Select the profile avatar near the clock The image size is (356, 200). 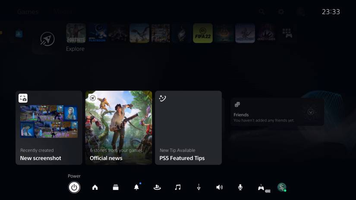(301, 12)
